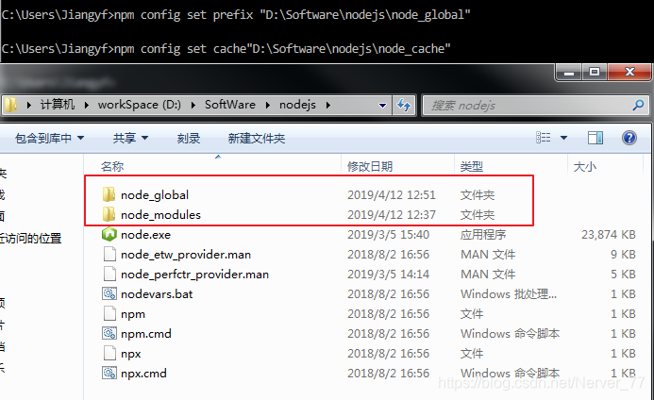
Task: Click the node_modules folder icon
Action: click(x=109, y=214)
